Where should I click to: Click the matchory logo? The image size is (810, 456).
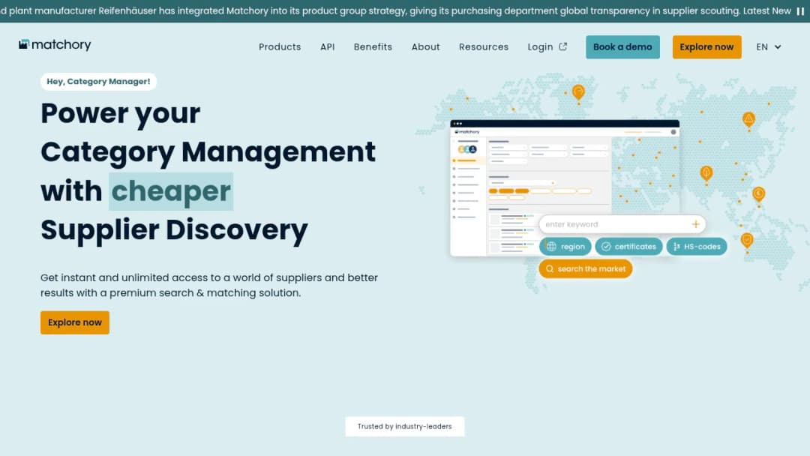tap(55, 45)
